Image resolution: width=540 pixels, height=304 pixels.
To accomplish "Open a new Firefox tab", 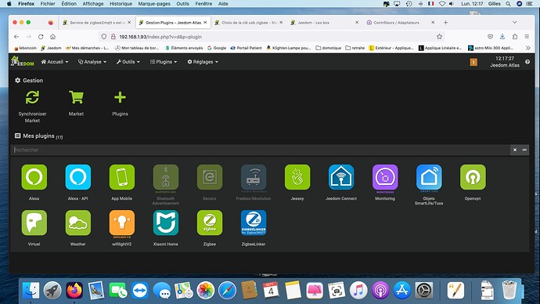I will [445, 23].
